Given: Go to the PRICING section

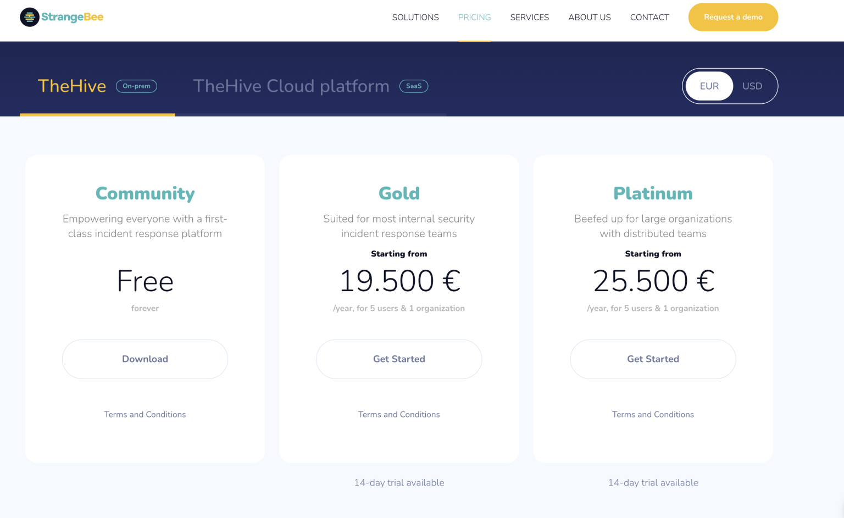Looking at the screenshot, I should pyautogui.click(x=474, y=17).
